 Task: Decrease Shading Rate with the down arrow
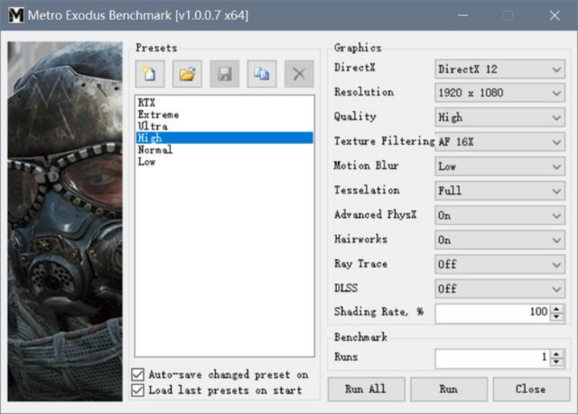[556, 317]
